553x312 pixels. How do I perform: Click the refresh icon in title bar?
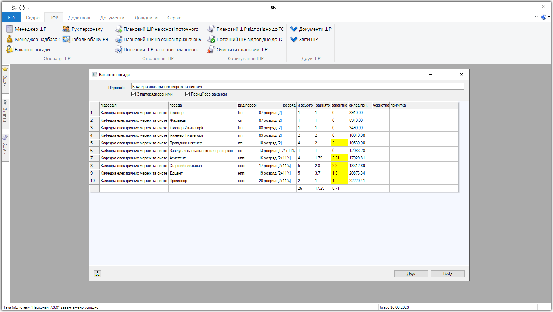click(22, 7)
